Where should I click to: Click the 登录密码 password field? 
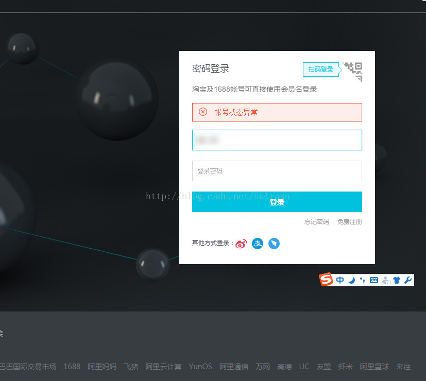pyautogui.click(x=277, y=171)
